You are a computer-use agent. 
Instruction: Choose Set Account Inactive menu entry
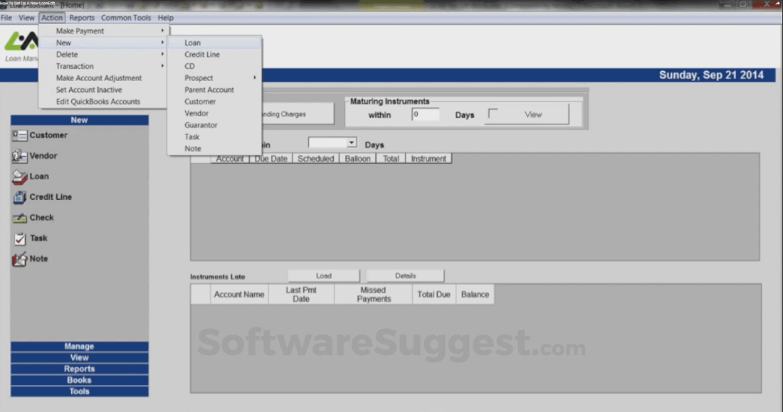(x=103, y=90)
